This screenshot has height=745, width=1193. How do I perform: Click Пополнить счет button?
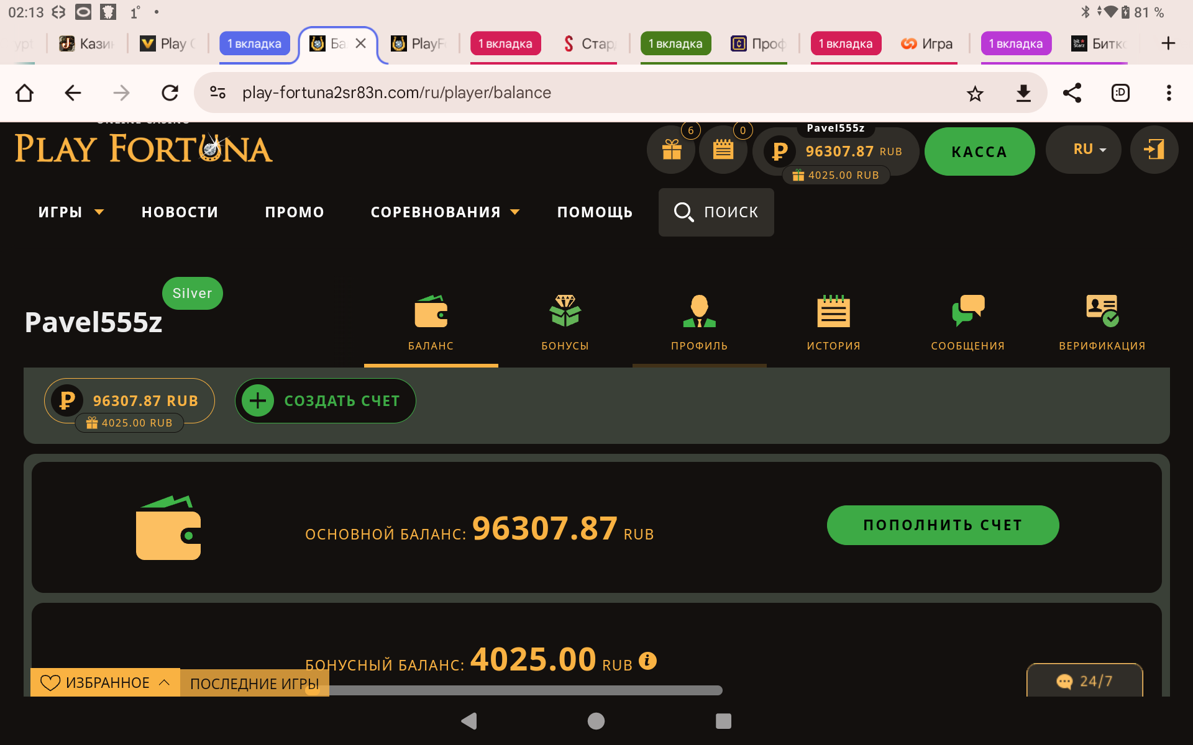pyautogui.click(x=942, y=525)
